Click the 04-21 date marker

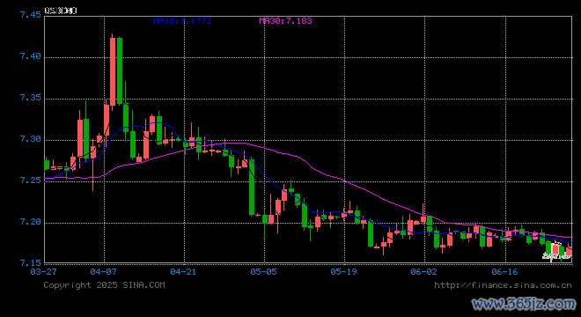[183, 272]
